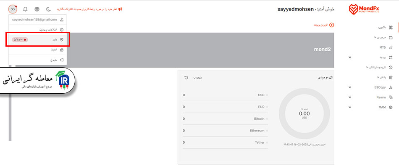Select the Tether balance row
399x166 pixels.
click(x=225, y=142)
